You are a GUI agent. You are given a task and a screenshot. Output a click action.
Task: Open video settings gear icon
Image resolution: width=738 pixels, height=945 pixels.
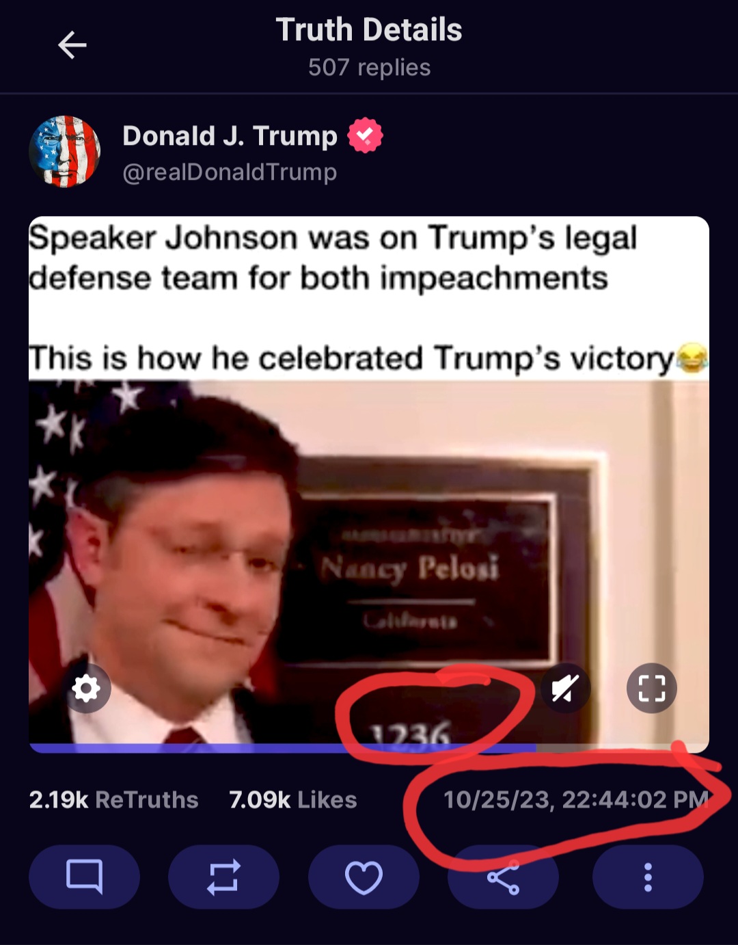click(x=86, y=688)
